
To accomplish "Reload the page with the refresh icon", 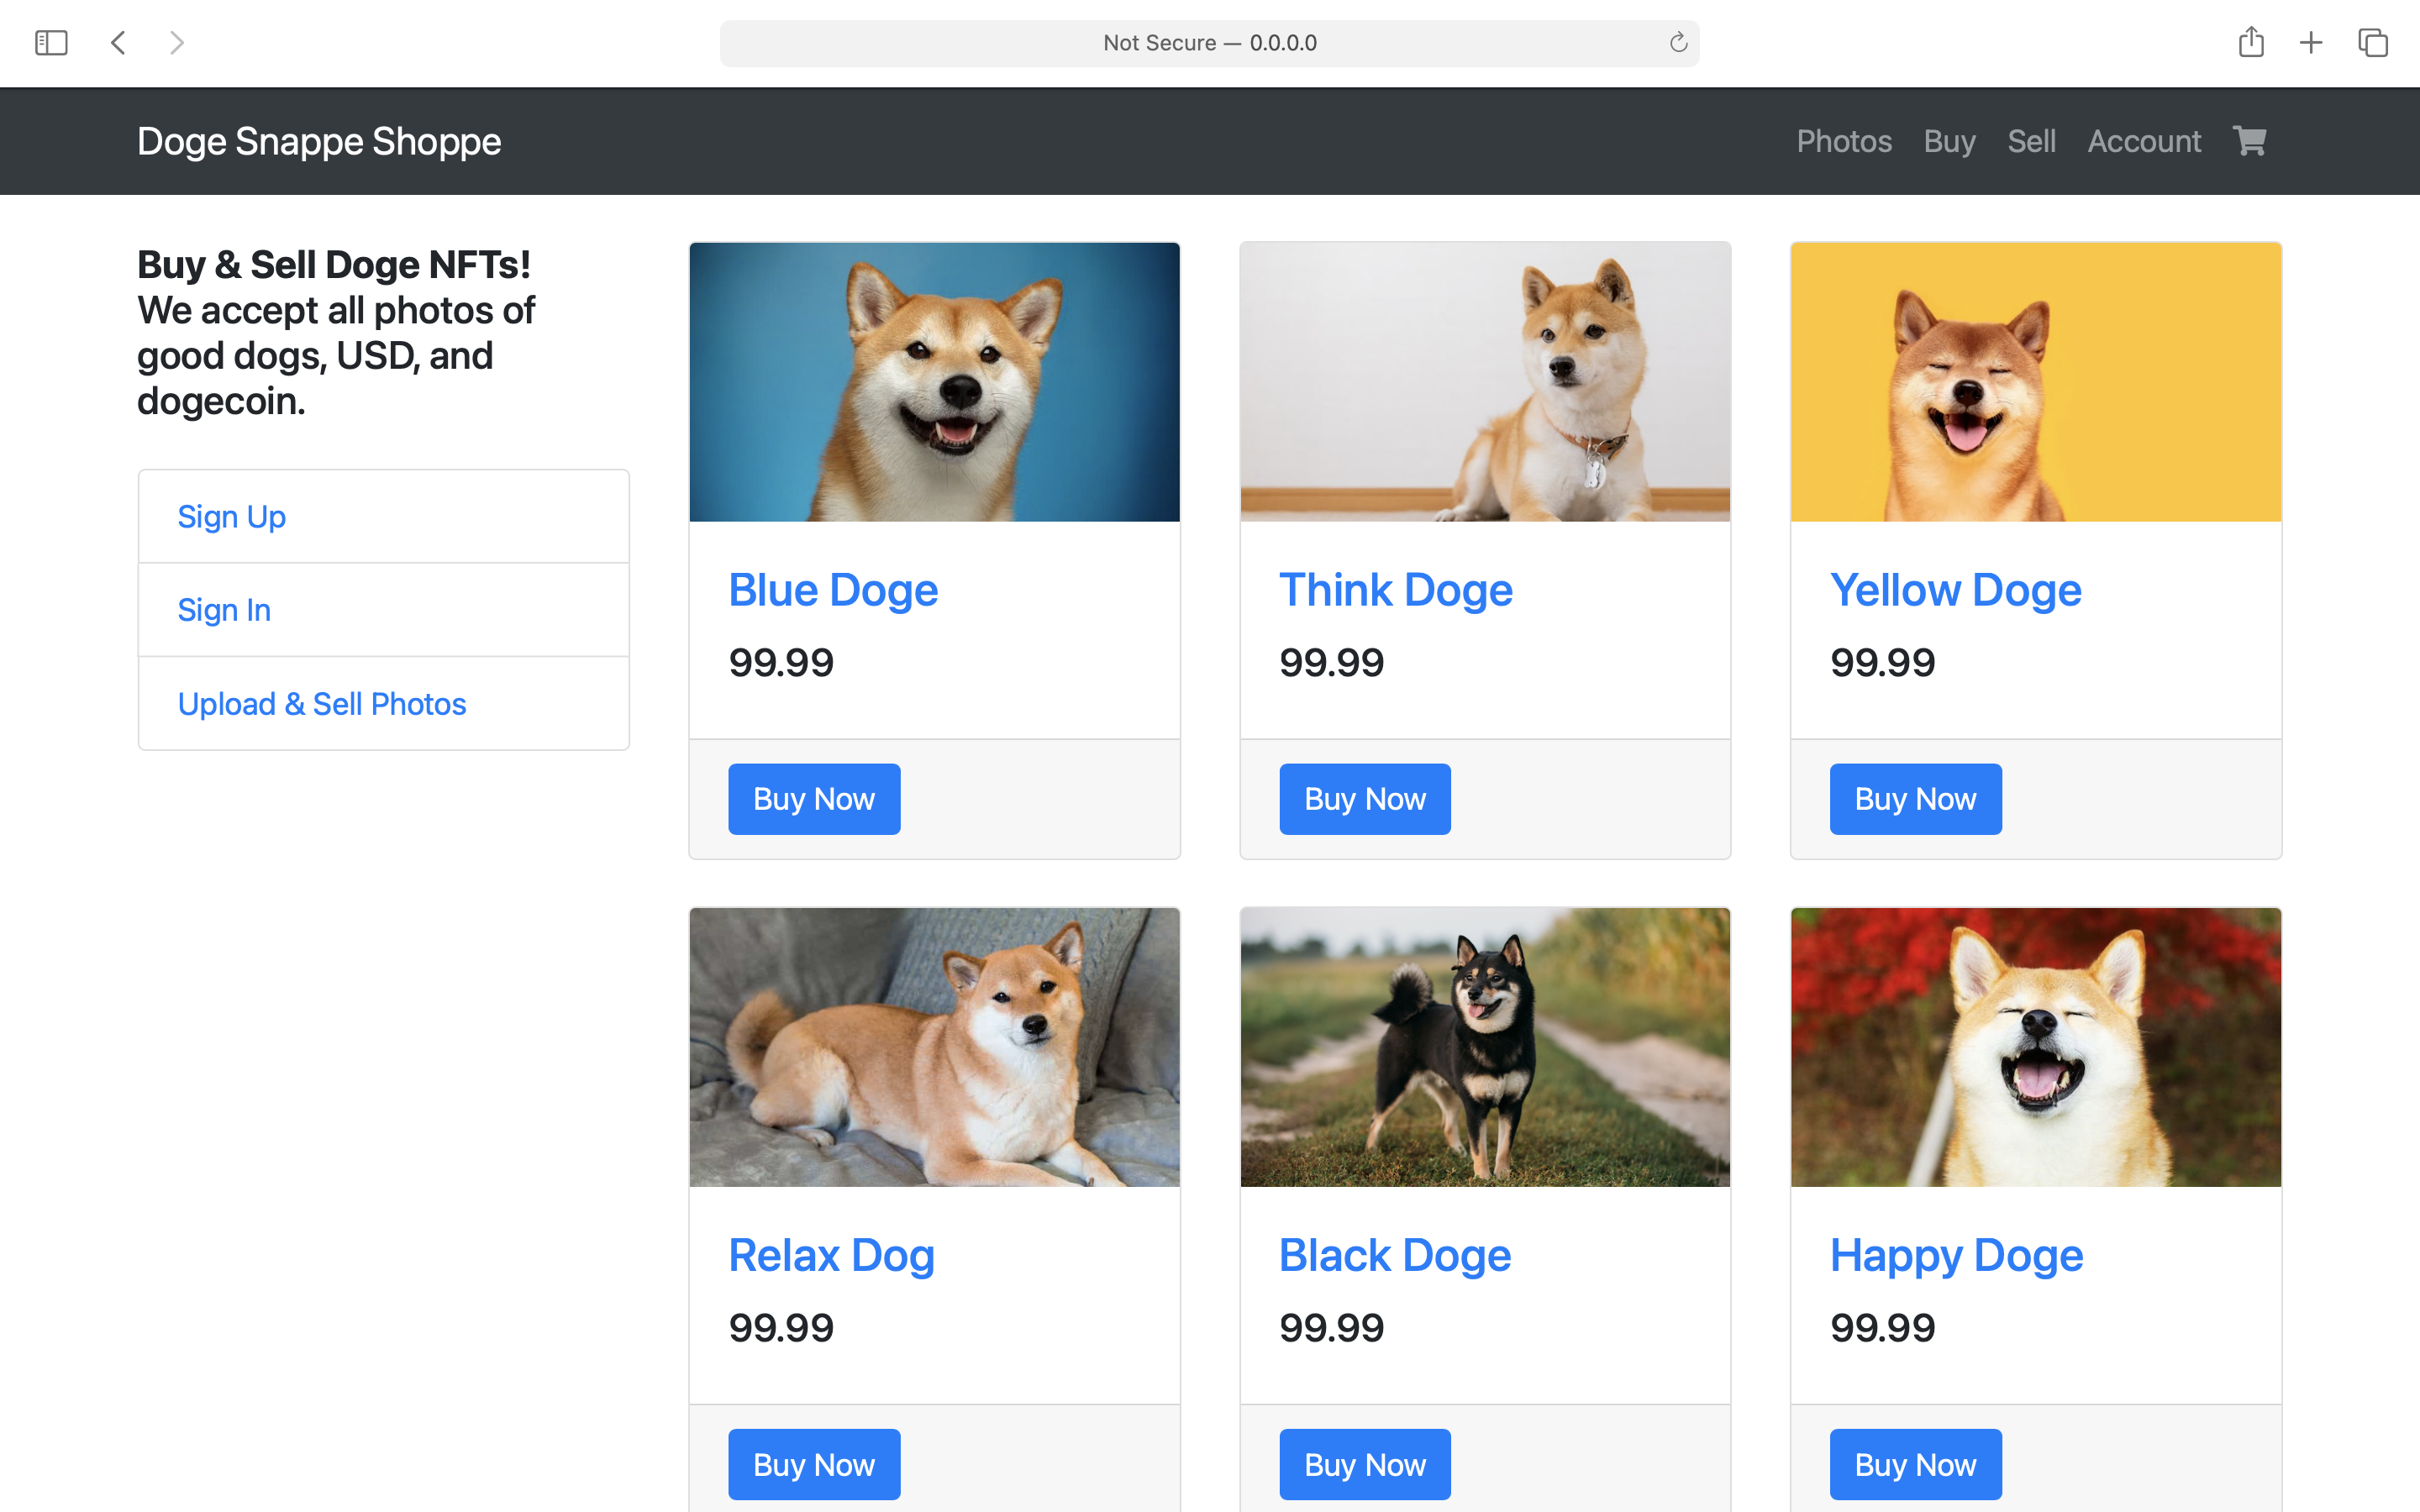I will [1678, 43].
